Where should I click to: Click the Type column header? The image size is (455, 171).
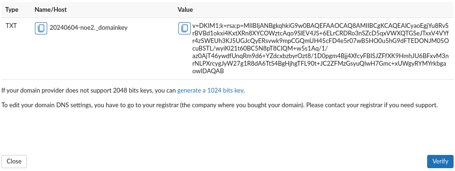[12, 10]
